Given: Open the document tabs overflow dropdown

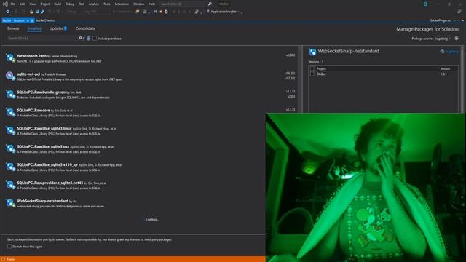Looking at the screenshot, I should coord(463,20).
